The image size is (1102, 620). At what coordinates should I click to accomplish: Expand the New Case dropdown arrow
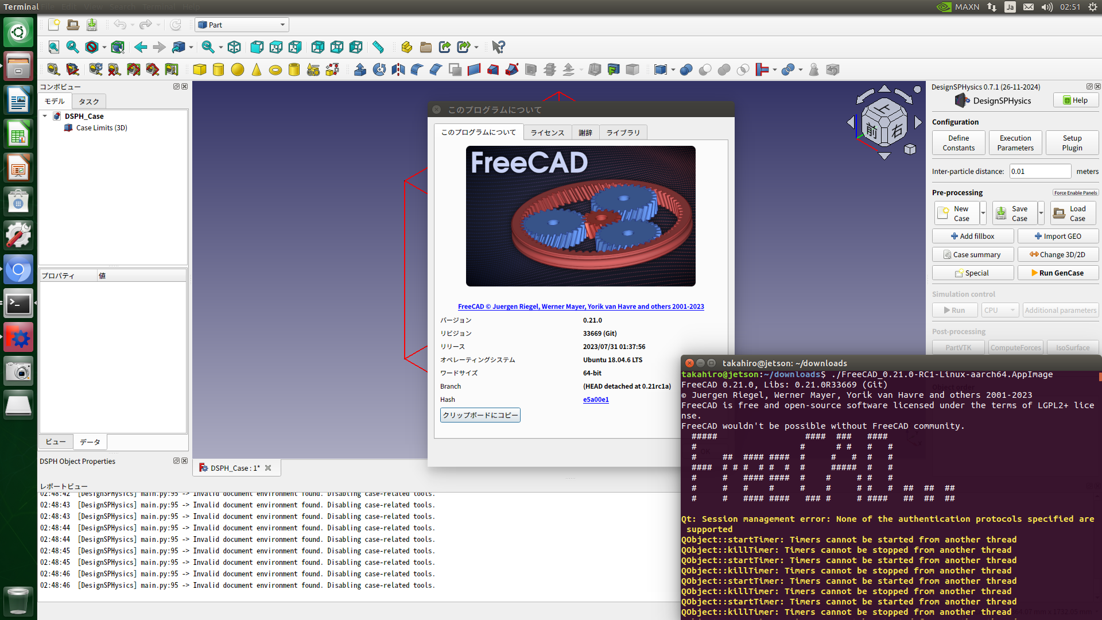(x=983, y=213)
